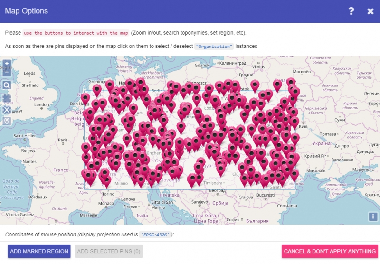The height and width of the screenshot is (264, 380).
Task: Click the red 'use the buttons' code text
Action: [x=76, y=33]
